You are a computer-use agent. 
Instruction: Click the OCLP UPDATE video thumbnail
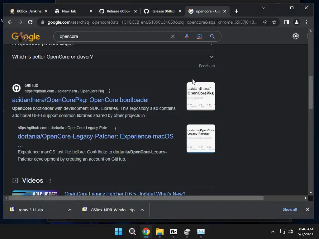point(35,193)
